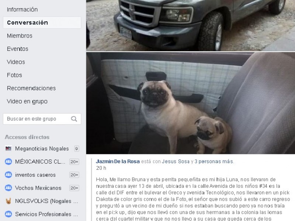Screen dimensions: 295x221
Task: Click the NGLSVOLKS rock-hand icon
Action: coord(8,201)
